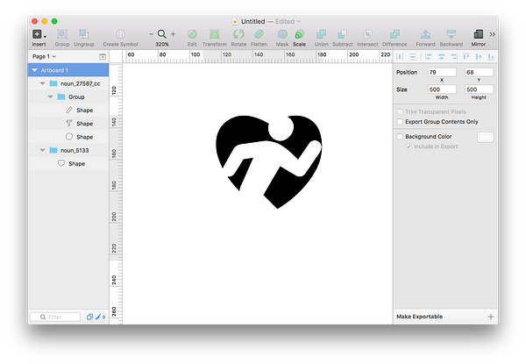The width and height of the screenshot is (526, 364).
Task: Add export with Make Exportable plus
Action: click(490, 317)
